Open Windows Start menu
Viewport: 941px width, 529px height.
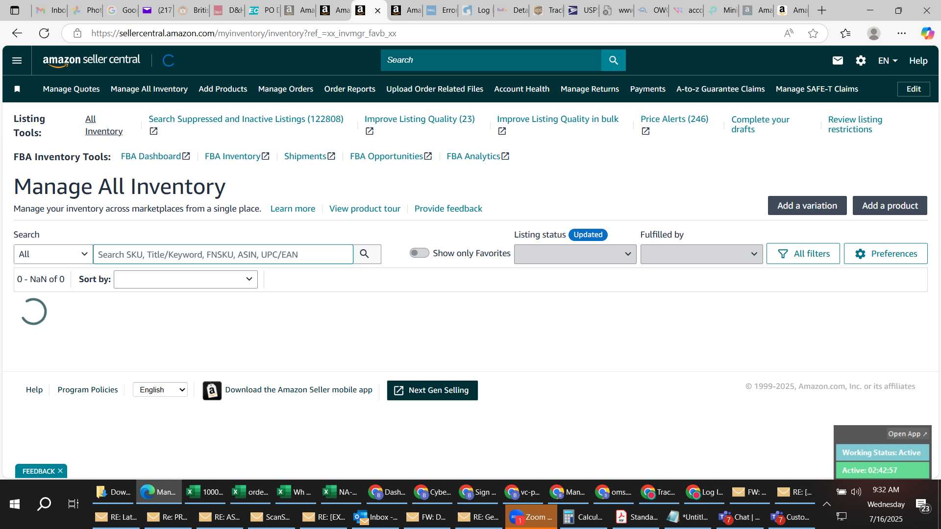tap(15, 504)
